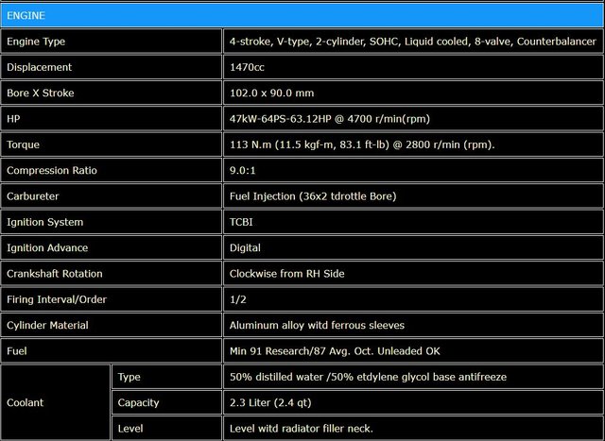Click the 'Digital' value
This screenshot has width=605, height=441.
(245, 247)
